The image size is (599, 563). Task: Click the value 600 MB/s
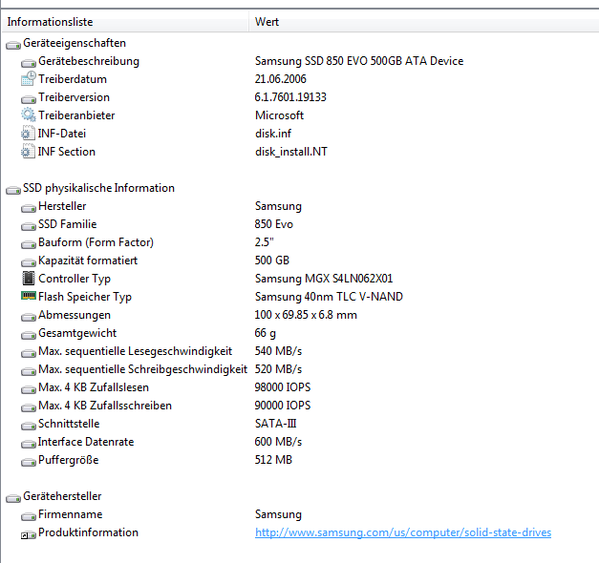click(278, 442)
